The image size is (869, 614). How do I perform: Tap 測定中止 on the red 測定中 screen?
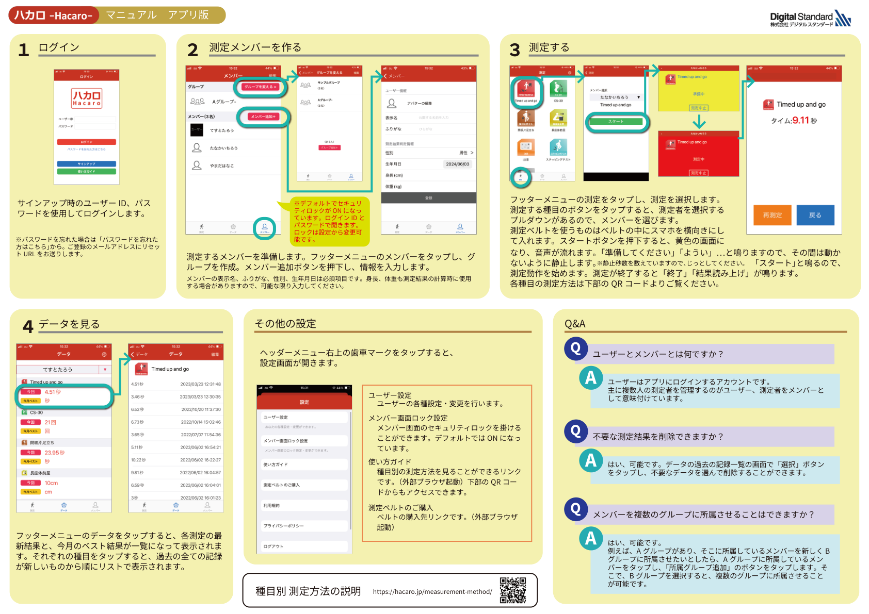[699, 173]
